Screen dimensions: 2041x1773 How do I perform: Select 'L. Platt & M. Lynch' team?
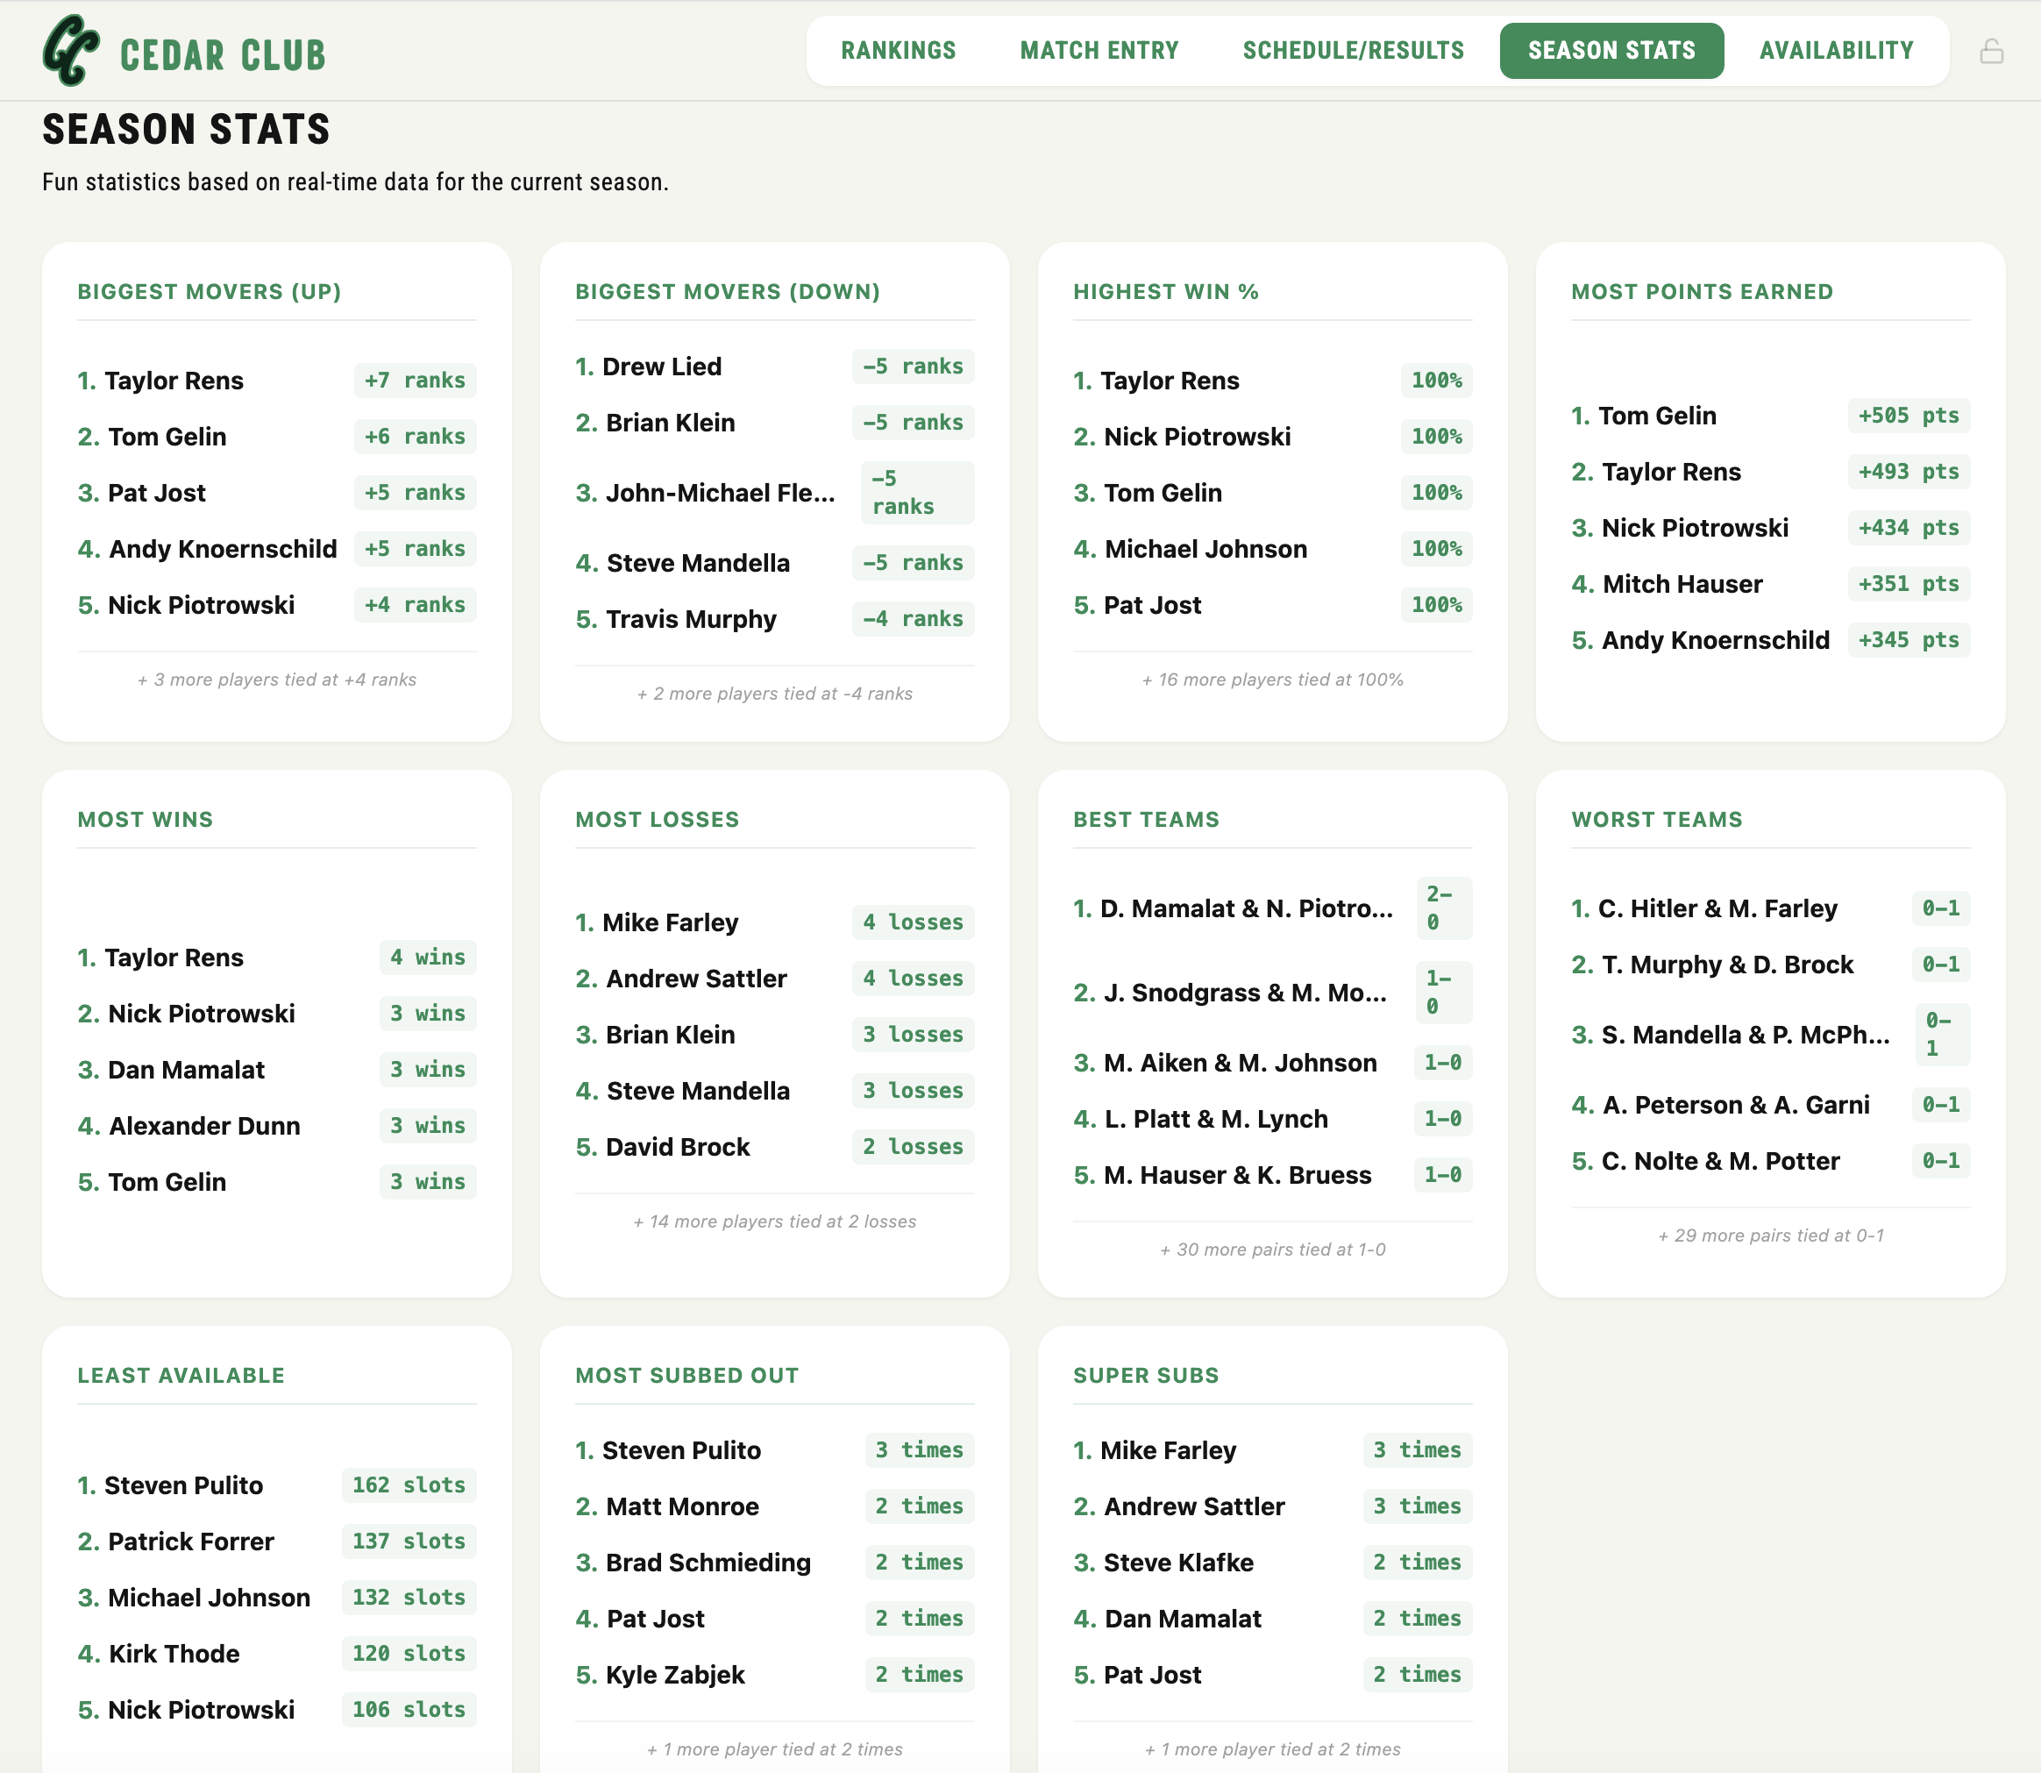1216,1119
